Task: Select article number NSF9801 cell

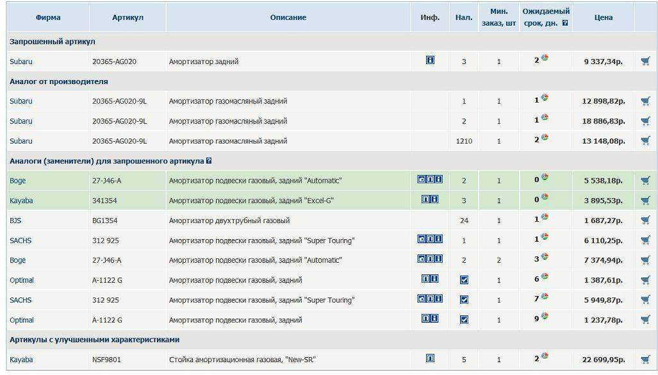Action: [107, 360]
